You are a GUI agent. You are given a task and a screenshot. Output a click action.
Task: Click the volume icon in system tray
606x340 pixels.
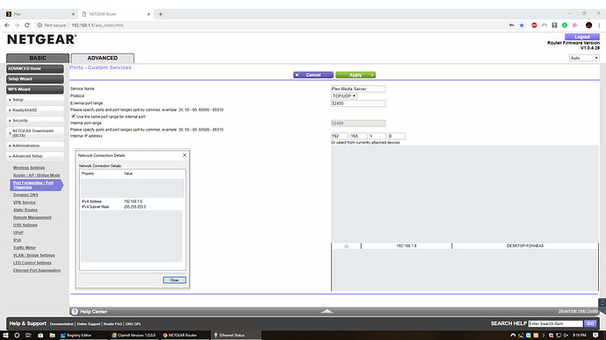click(x=566, y=336)
